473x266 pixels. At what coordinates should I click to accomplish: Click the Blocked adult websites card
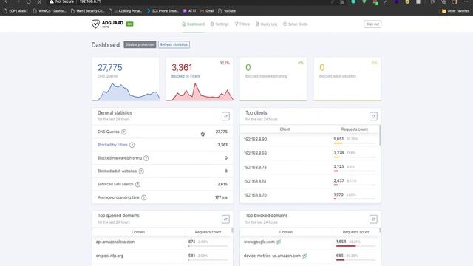347,79
